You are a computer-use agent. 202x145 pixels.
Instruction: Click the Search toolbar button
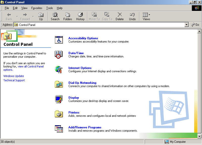(x=55, y=16)
